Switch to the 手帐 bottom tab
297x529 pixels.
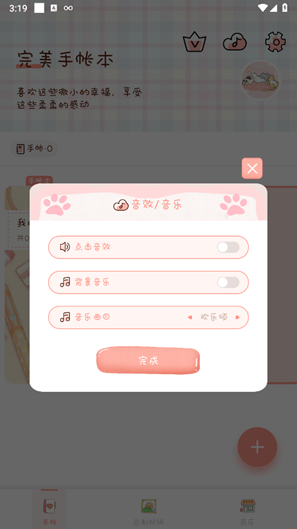49,509
